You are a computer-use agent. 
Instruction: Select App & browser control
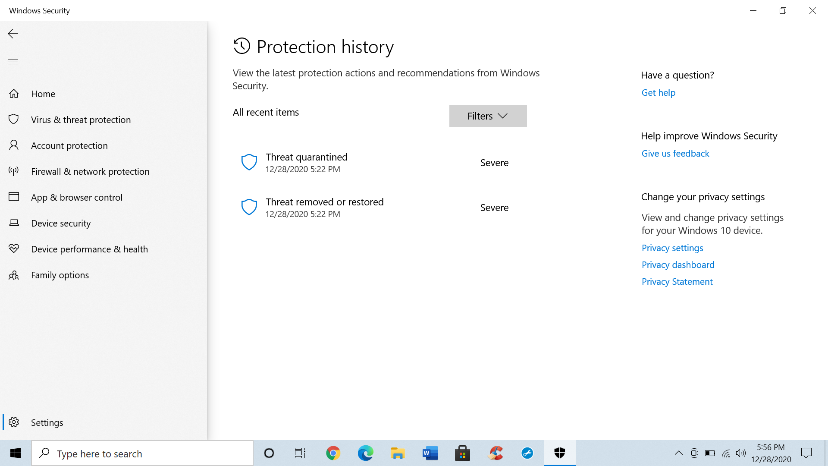103,197
